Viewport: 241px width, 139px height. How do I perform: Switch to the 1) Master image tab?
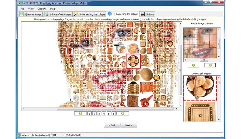(x=30, y=14)
